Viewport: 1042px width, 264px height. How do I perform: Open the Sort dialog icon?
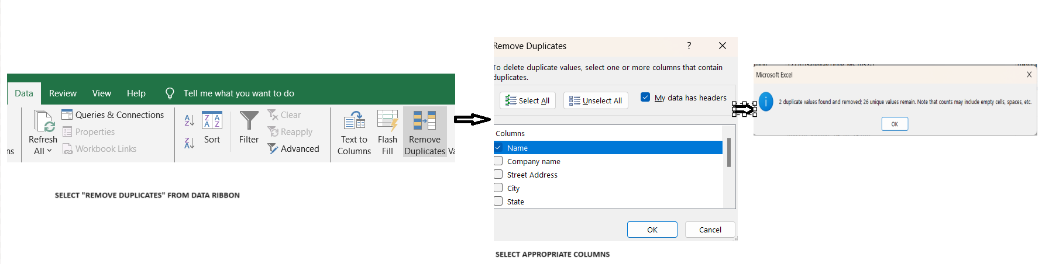click(212, 121)
